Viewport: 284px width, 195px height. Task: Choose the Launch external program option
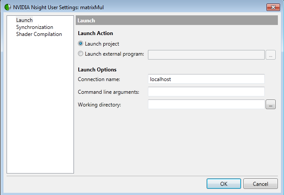coord(81,54)
